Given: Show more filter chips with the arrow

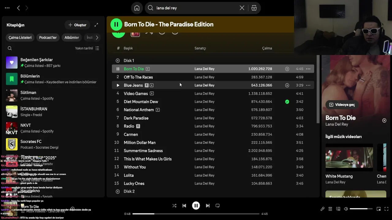Looking at the screenshot, I should 97,38.
